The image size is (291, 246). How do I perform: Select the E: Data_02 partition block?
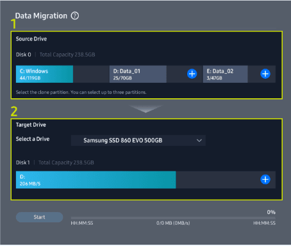[225, 74]
